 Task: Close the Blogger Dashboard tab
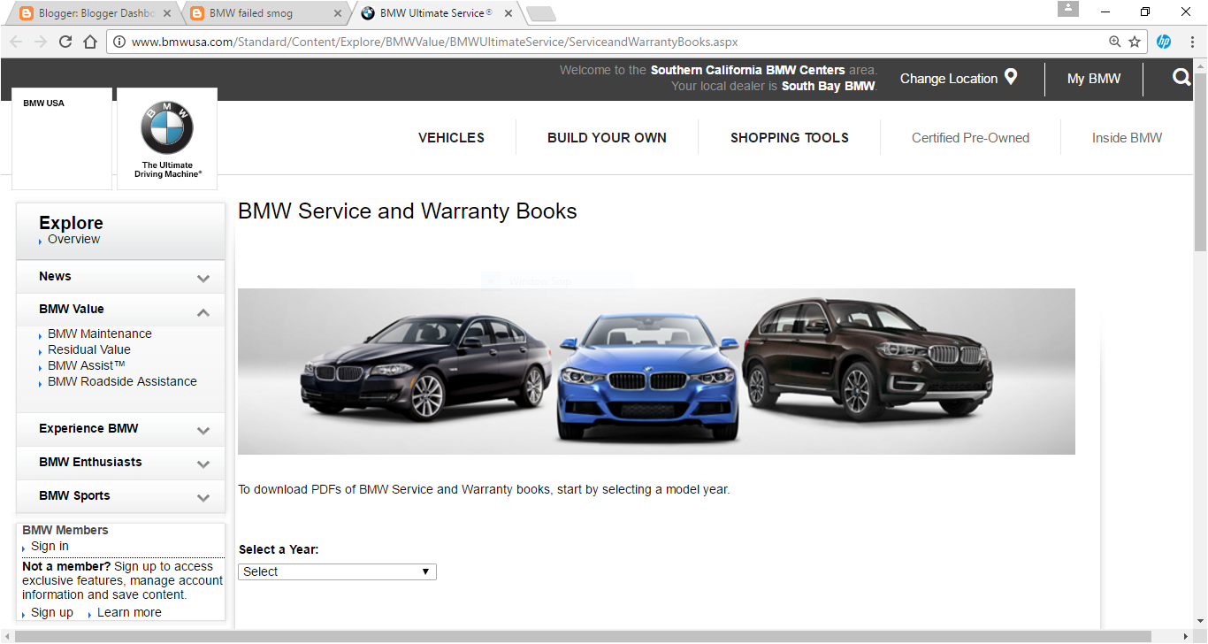tap(166, 13)
